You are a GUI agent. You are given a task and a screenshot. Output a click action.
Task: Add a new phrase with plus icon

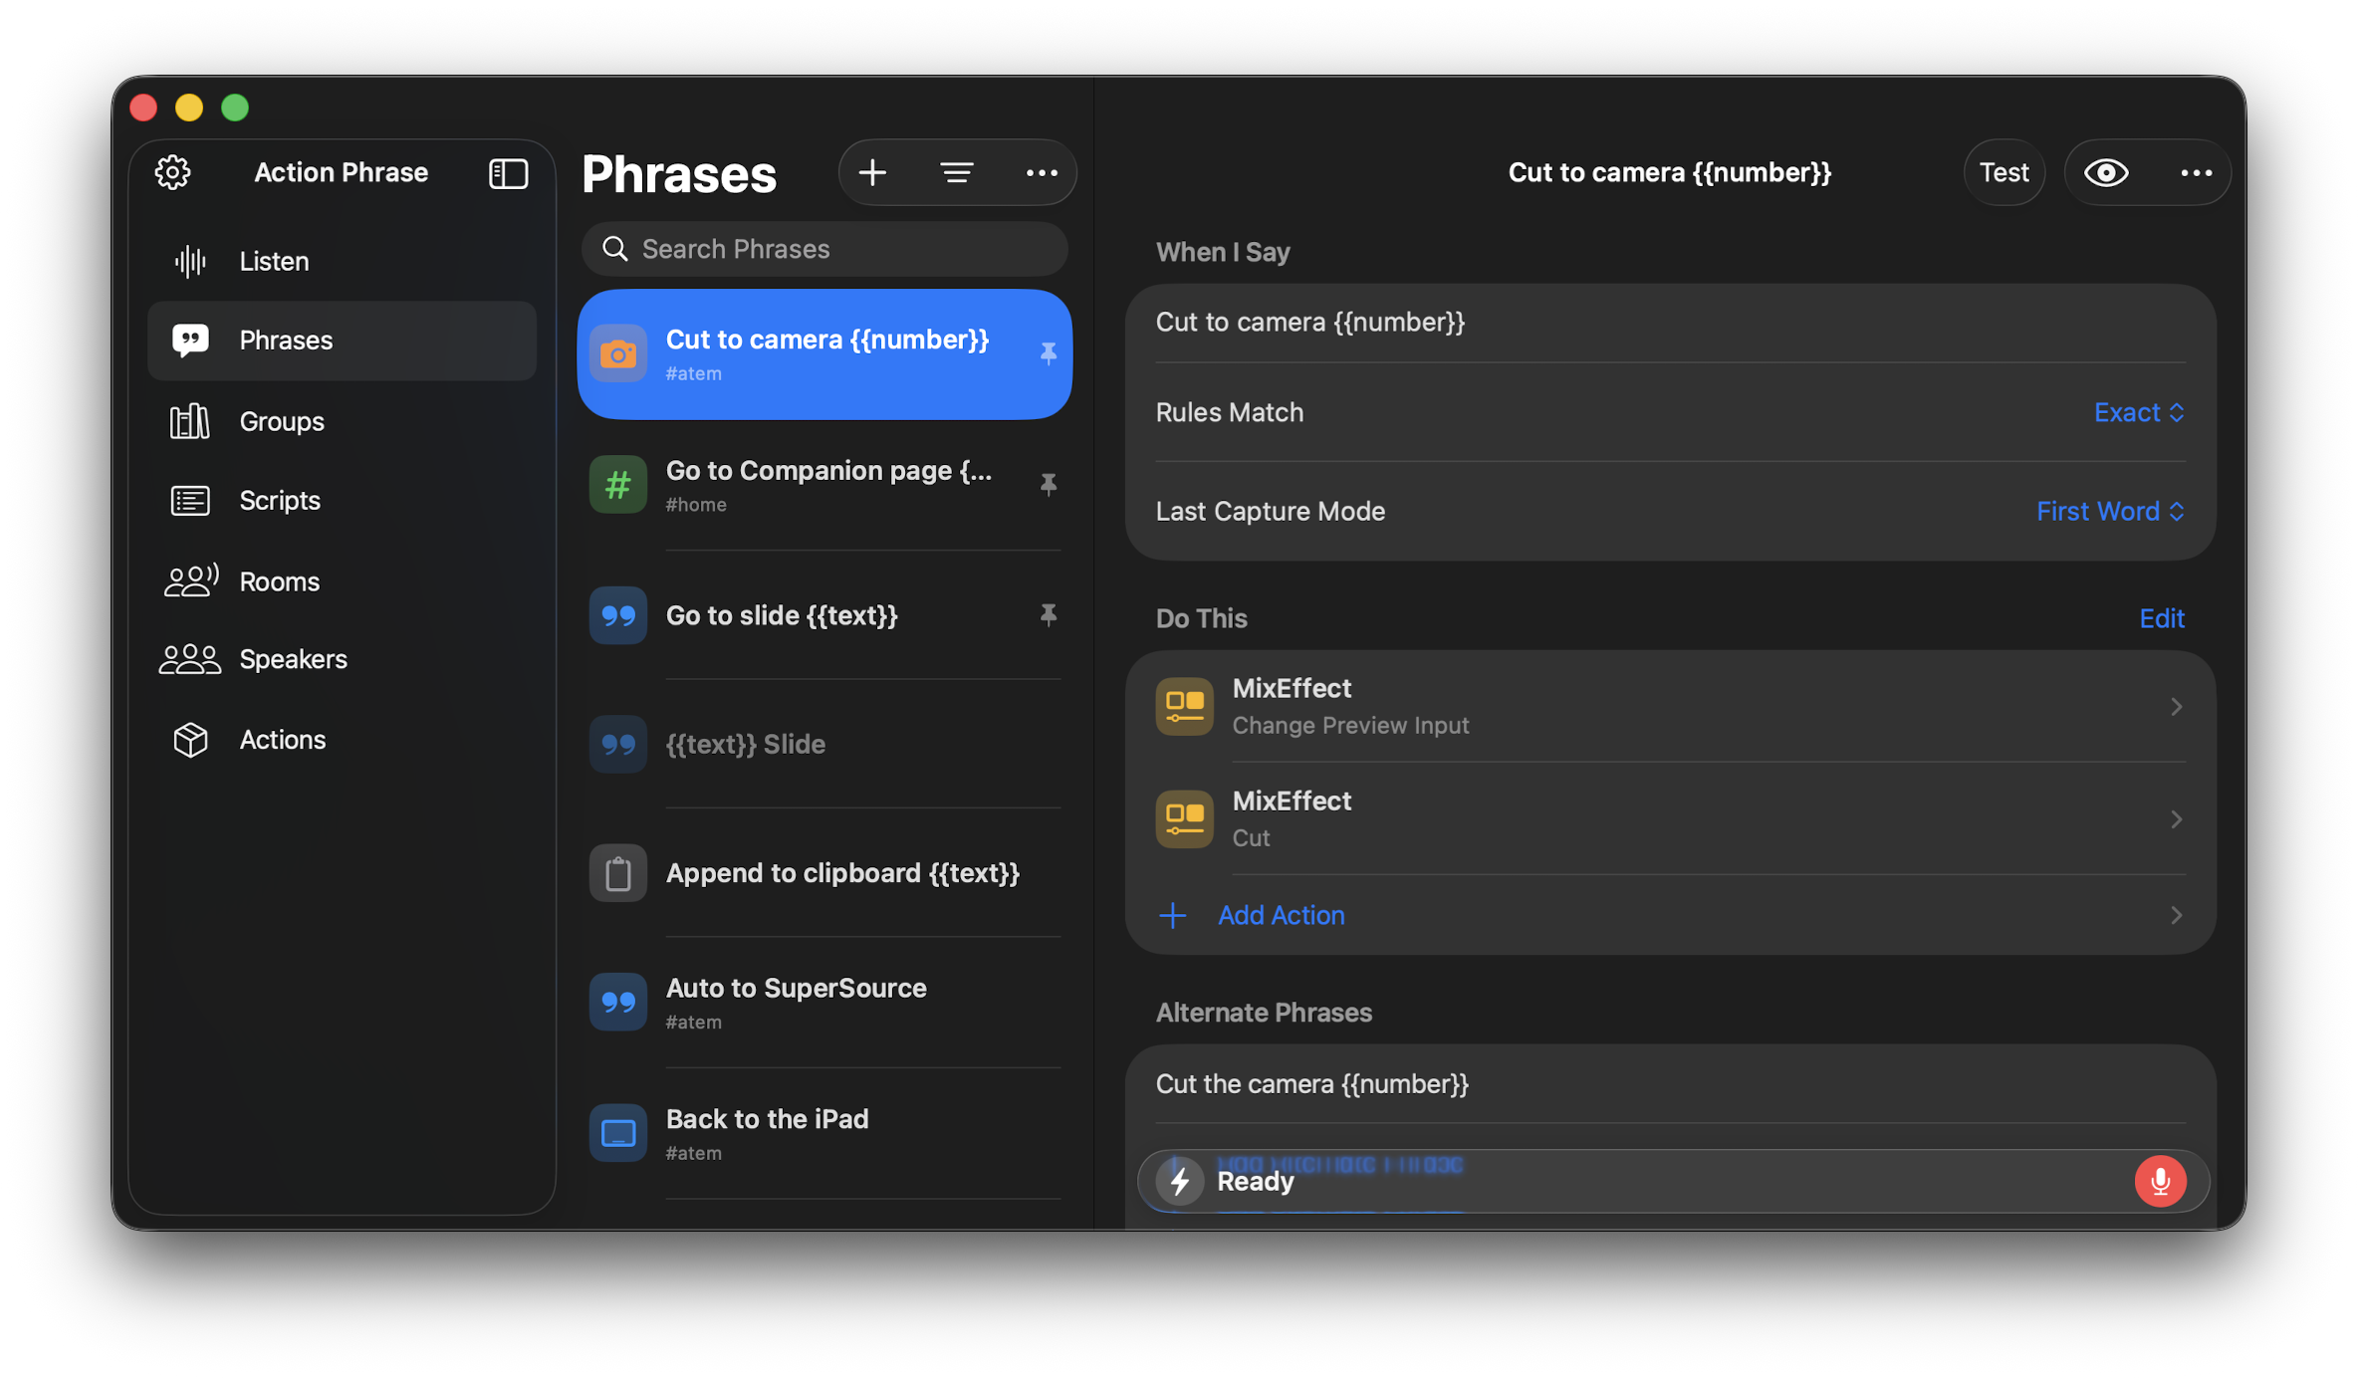(x=872, y=172)
